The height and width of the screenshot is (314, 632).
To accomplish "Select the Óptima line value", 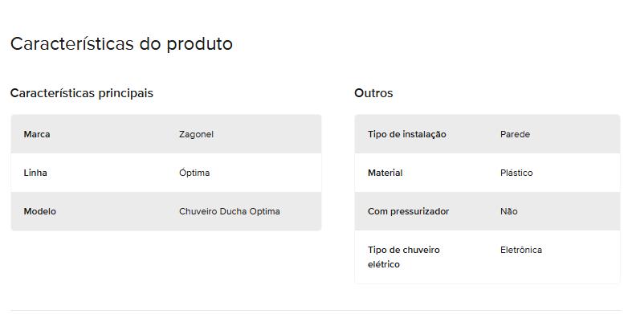I will tap(194, 173).
